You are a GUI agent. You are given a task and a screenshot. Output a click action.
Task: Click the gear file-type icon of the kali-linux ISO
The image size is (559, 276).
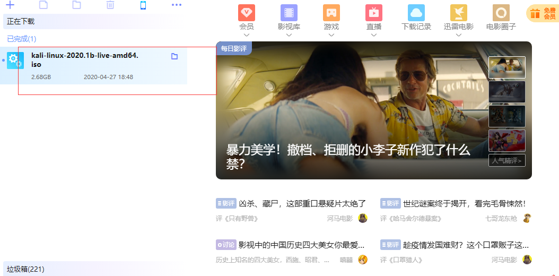pos(15,61)
